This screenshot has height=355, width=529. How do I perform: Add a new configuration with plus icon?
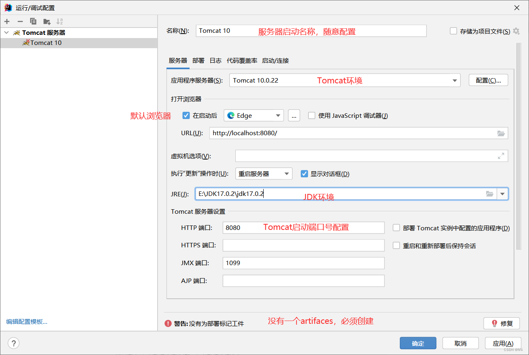[7, 21]
